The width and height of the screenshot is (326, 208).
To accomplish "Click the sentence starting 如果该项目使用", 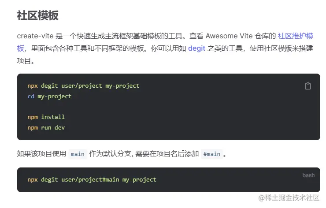I will (41, 154).
